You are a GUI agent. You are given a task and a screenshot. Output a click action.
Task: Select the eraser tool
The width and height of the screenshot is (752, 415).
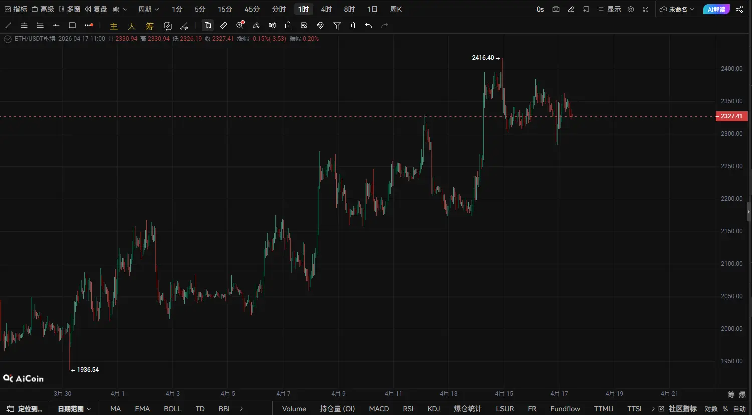pyautogui.click(x=256, y=25)
